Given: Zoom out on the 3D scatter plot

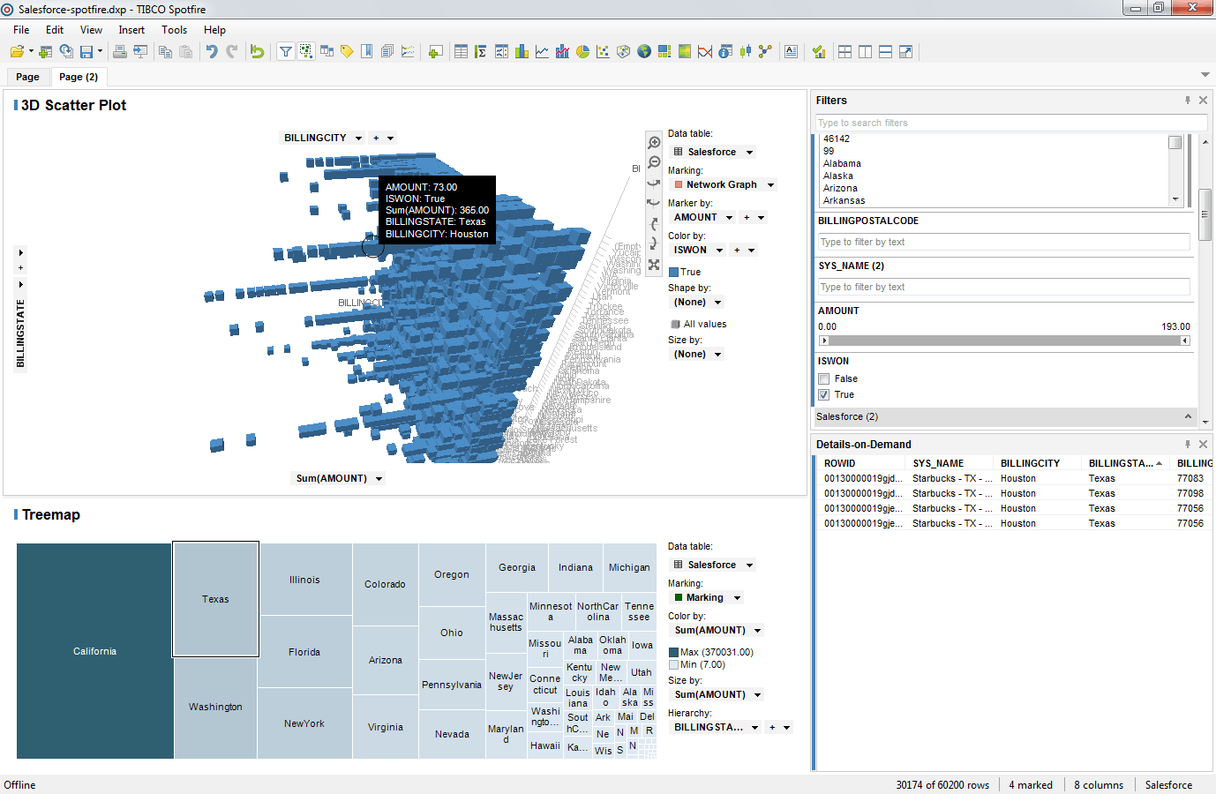Looking at the screenshot, I should [x=654, y=162].
